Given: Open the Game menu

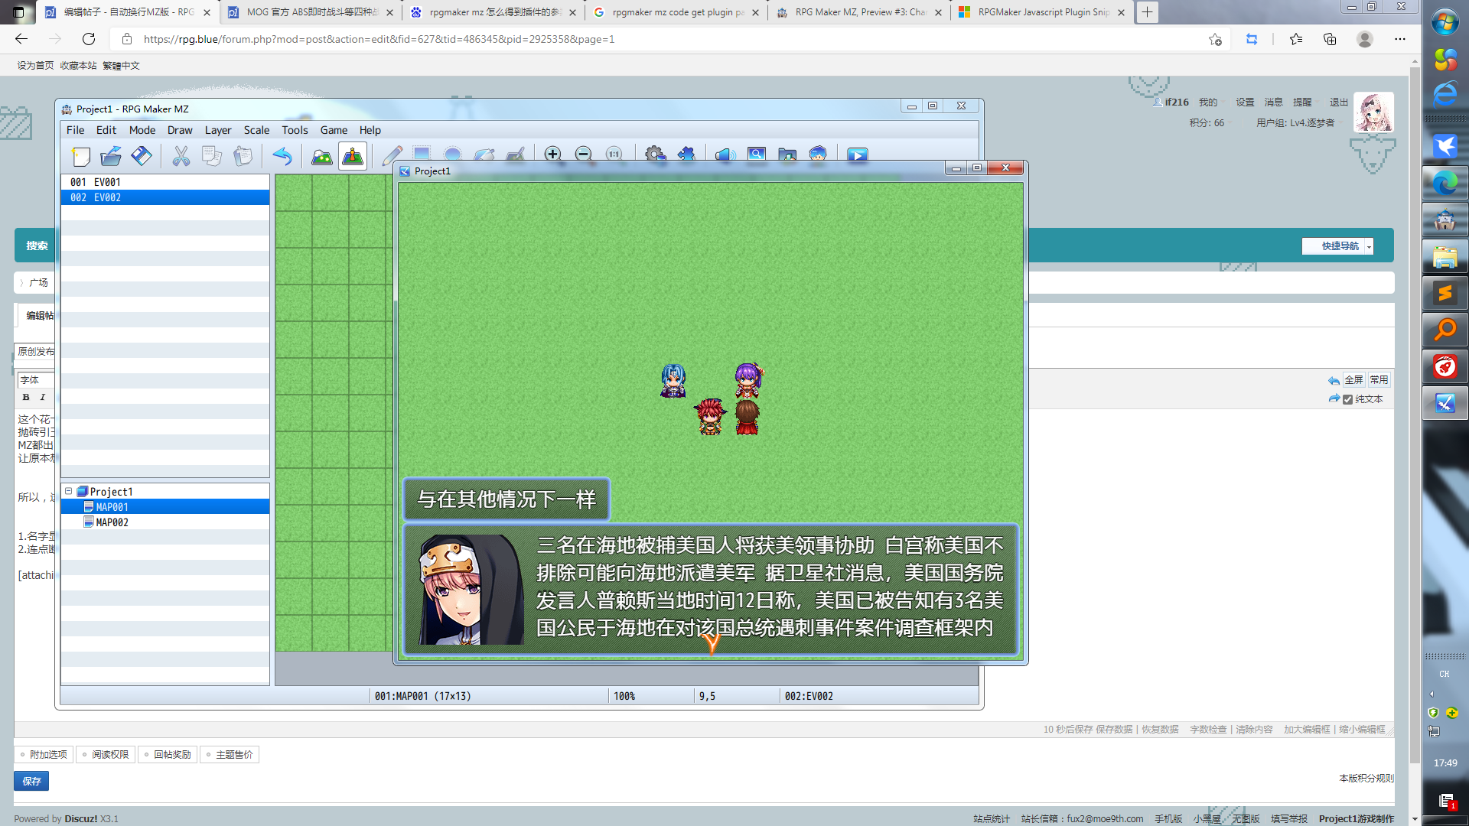Looking at the screenshot, I should click(x=334, y=130).
